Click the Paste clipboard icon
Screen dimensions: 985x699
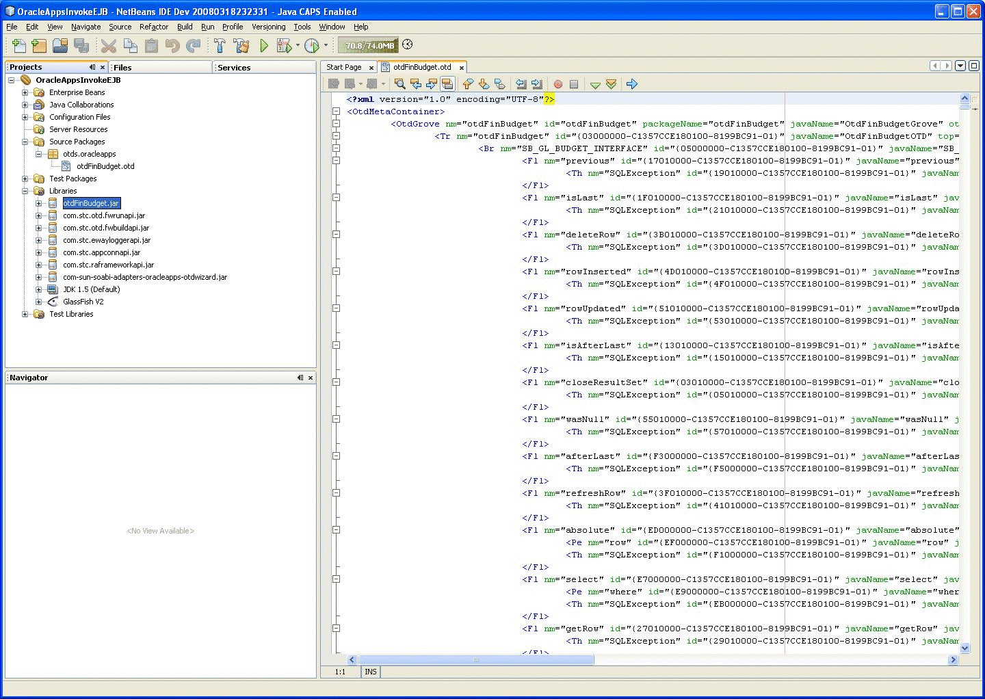(151, 46)
